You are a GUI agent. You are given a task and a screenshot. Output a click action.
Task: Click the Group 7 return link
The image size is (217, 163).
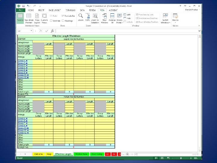(23, 123)
